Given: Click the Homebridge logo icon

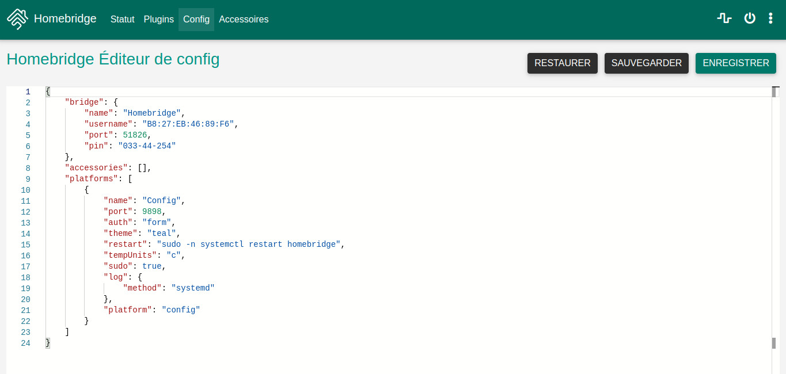Looking at the screenshot, I should click(17, 19).
